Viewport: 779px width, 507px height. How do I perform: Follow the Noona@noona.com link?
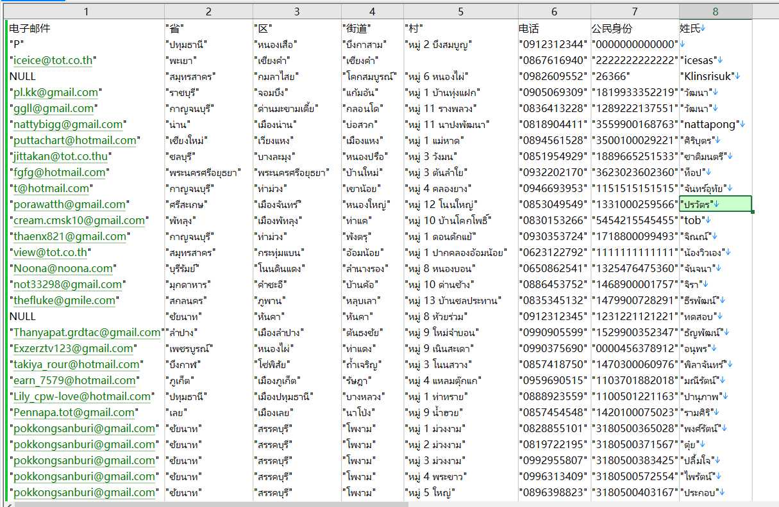(x=63, y=268)
